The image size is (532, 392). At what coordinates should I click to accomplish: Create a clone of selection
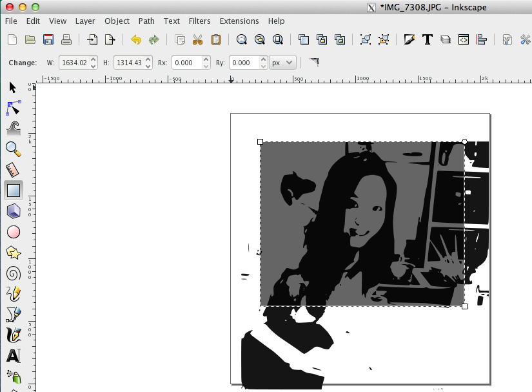click(322, 39)
